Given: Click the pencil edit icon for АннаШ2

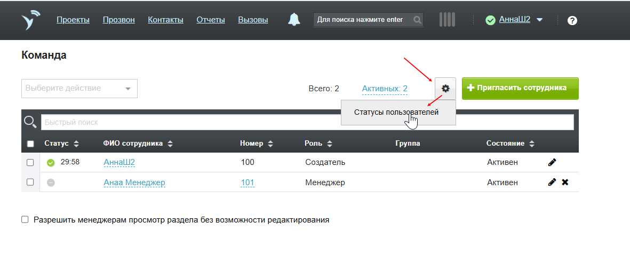Looking at the screenshot, I should [x=552, y=162].
